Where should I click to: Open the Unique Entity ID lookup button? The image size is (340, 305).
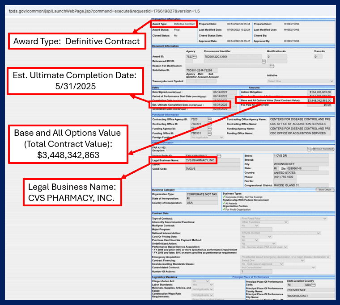(219, 156)
